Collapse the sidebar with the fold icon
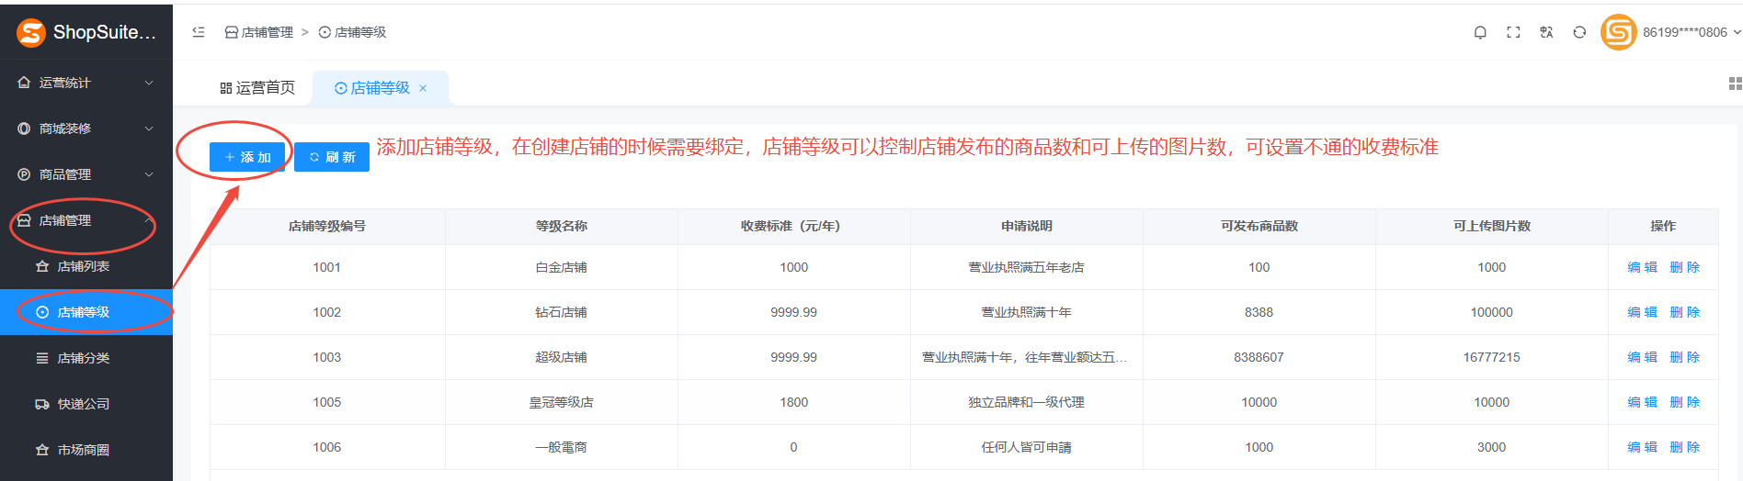The height and width of the screenshot is (481, 1743). coord(199,32)
